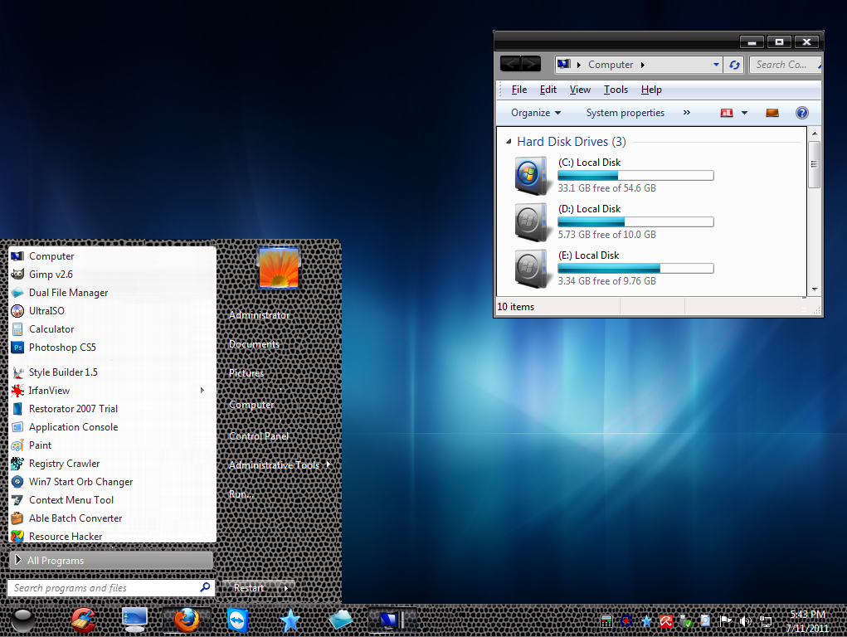Viewport: 847px width, 637px height.
Task: Click the Start orb button
Action: point(24,620)
